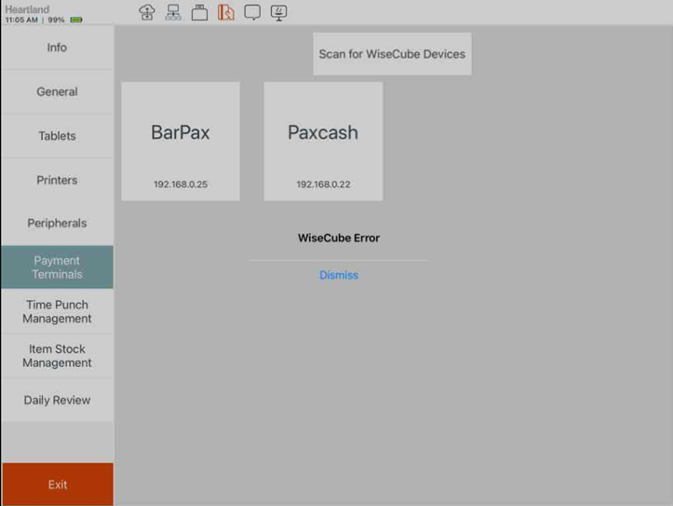The image size is (673, 506).
Task: Dismiss the WiseCube Error alert
Action: point(339,275)
